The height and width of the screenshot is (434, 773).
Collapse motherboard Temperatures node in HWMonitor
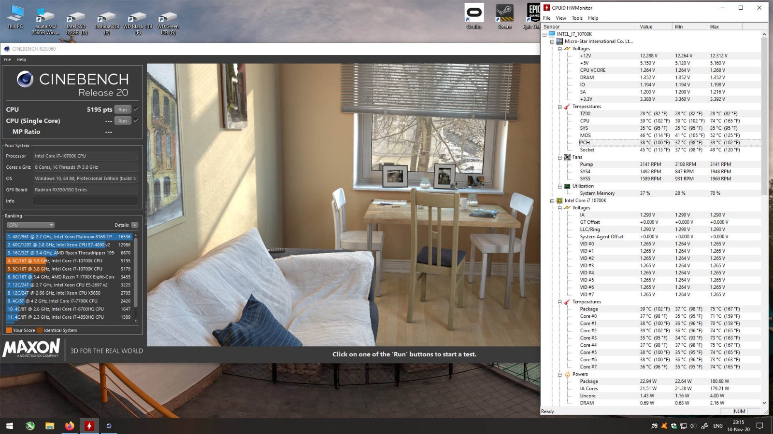point(560,107)
